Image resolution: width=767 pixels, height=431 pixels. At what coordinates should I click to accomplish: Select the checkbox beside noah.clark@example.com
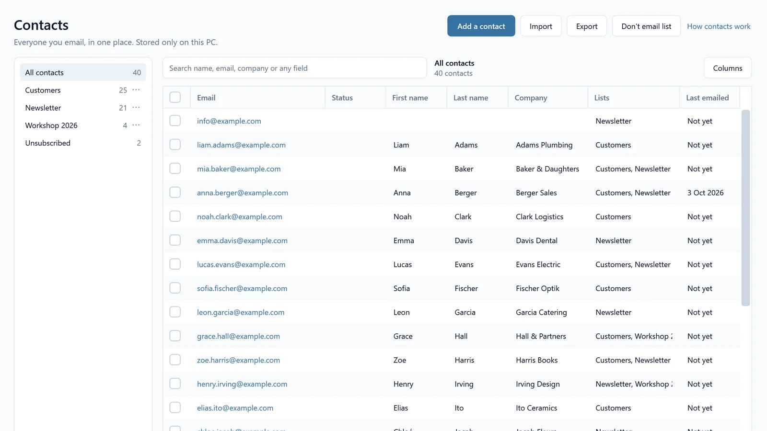pyautogui.click(x=175, y=216)
